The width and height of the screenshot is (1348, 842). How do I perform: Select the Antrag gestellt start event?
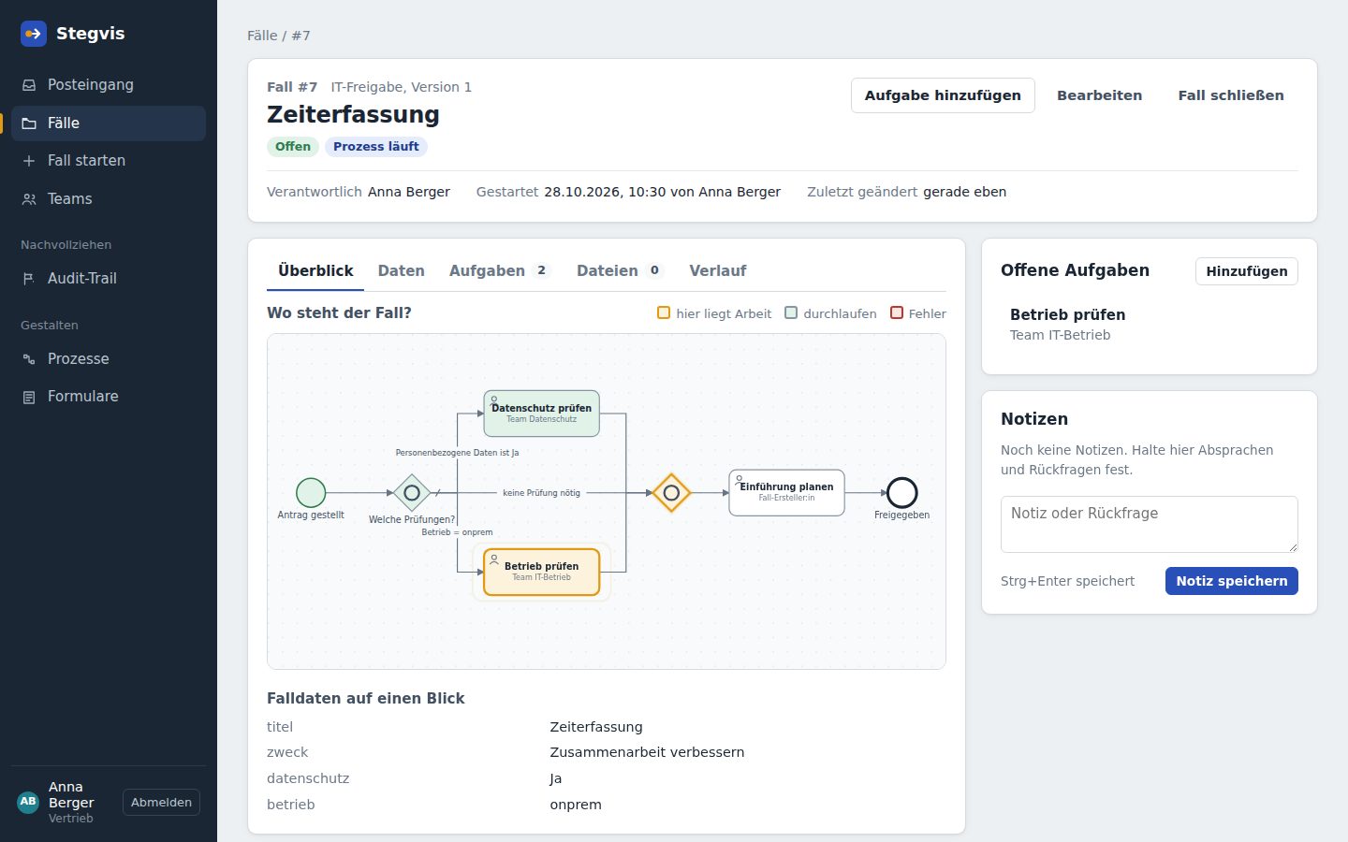[311, 492]
